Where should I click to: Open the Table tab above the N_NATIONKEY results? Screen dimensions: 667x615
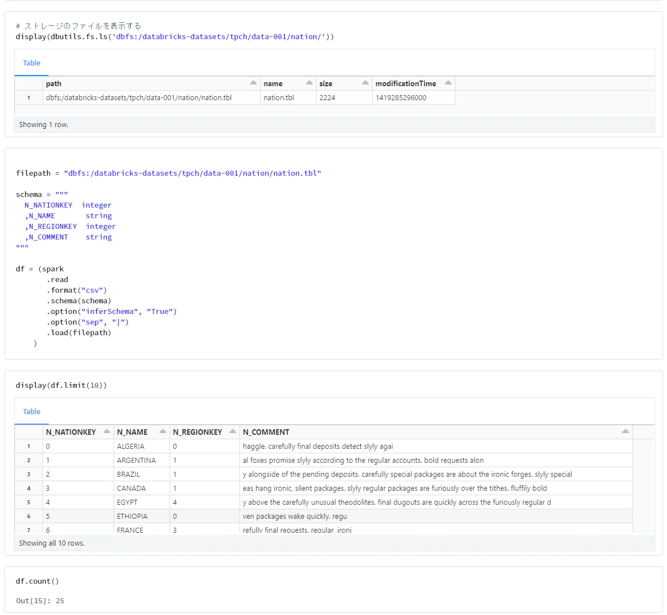(x=31, y=412)
